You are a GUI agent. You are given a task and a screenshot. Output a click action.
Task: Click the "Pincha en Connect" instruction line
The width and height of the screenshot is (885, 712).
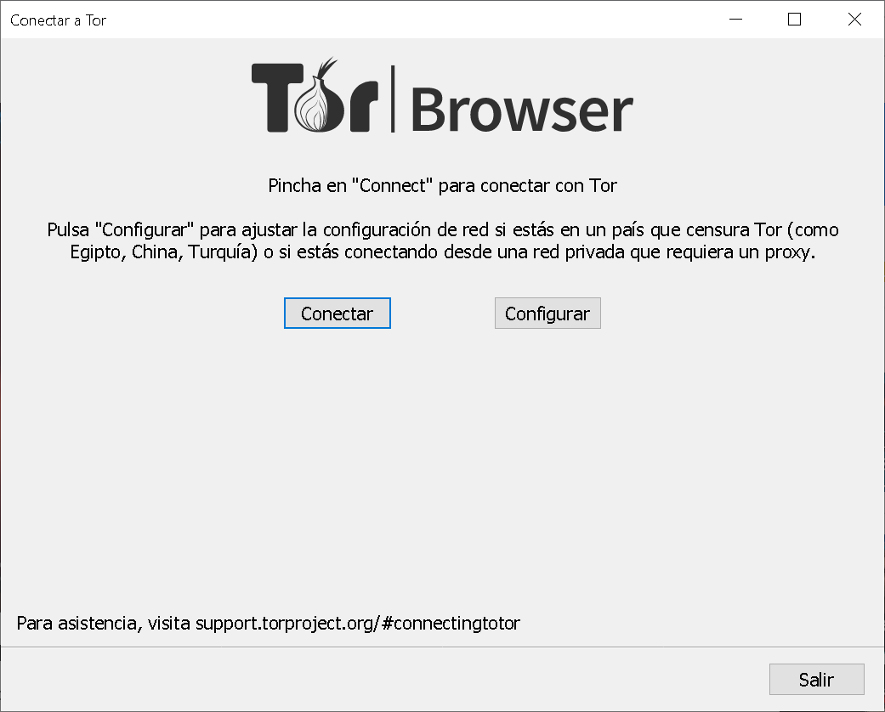(442, 185)
